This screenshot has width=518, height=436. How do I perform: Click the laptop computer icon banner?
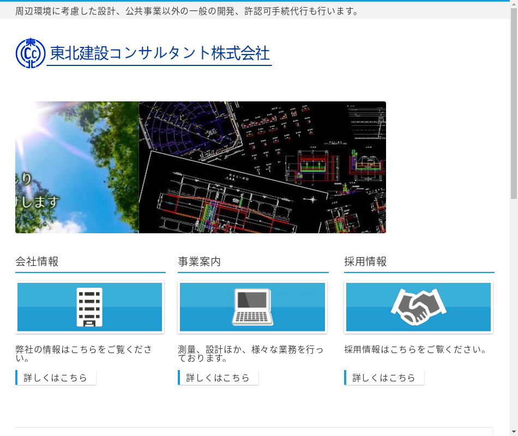(x=252, y=307)
